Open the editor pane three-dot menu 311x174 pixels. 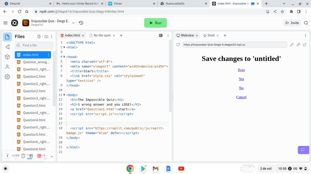pos(168,36)
